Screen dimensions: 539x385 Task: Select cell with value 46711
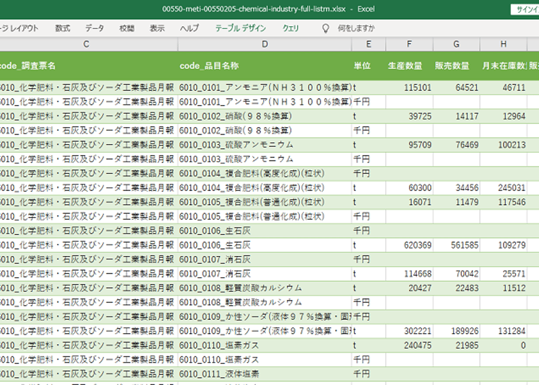(503, 87)
